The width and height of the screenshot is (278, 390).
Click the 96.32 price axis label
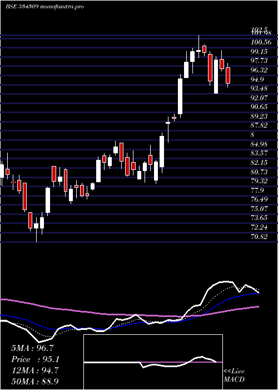(x=259, y=70)
